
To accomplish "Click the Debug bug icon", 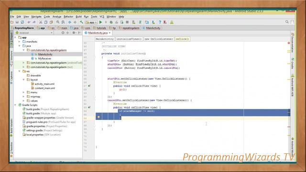I will click(111, 22).
